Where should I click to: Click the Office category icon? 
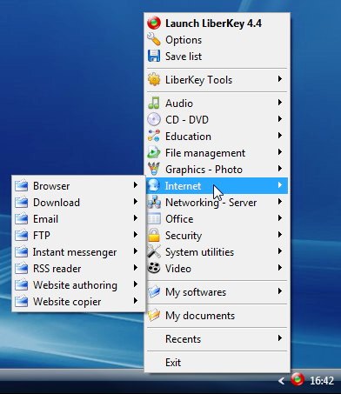[154, 218]
